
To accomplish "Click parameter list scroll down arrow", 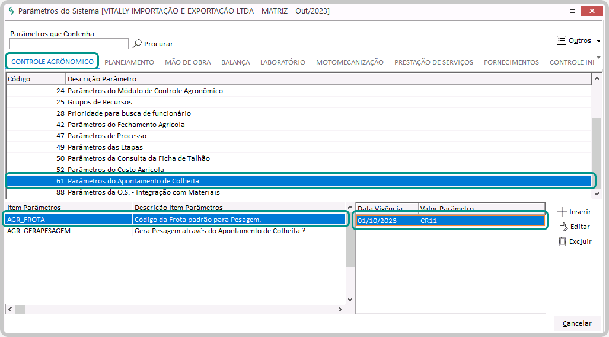I will [597, 193].
